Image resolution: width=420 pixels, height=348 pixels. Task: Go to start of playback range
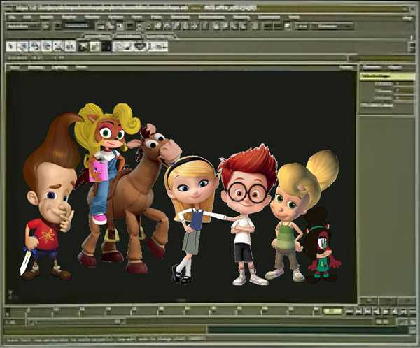(349, 312)
